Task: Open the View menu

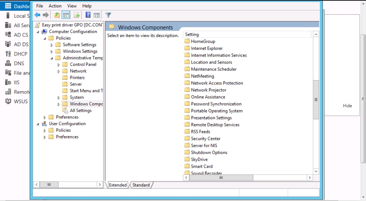Action: pyautogui.click(x=72, y=6)
